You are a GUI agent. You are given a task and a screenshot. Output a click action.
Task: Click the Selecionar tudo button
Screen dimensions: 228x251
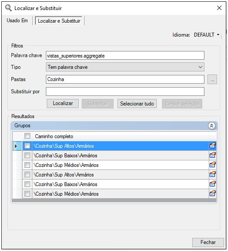(x=137, y=104)
